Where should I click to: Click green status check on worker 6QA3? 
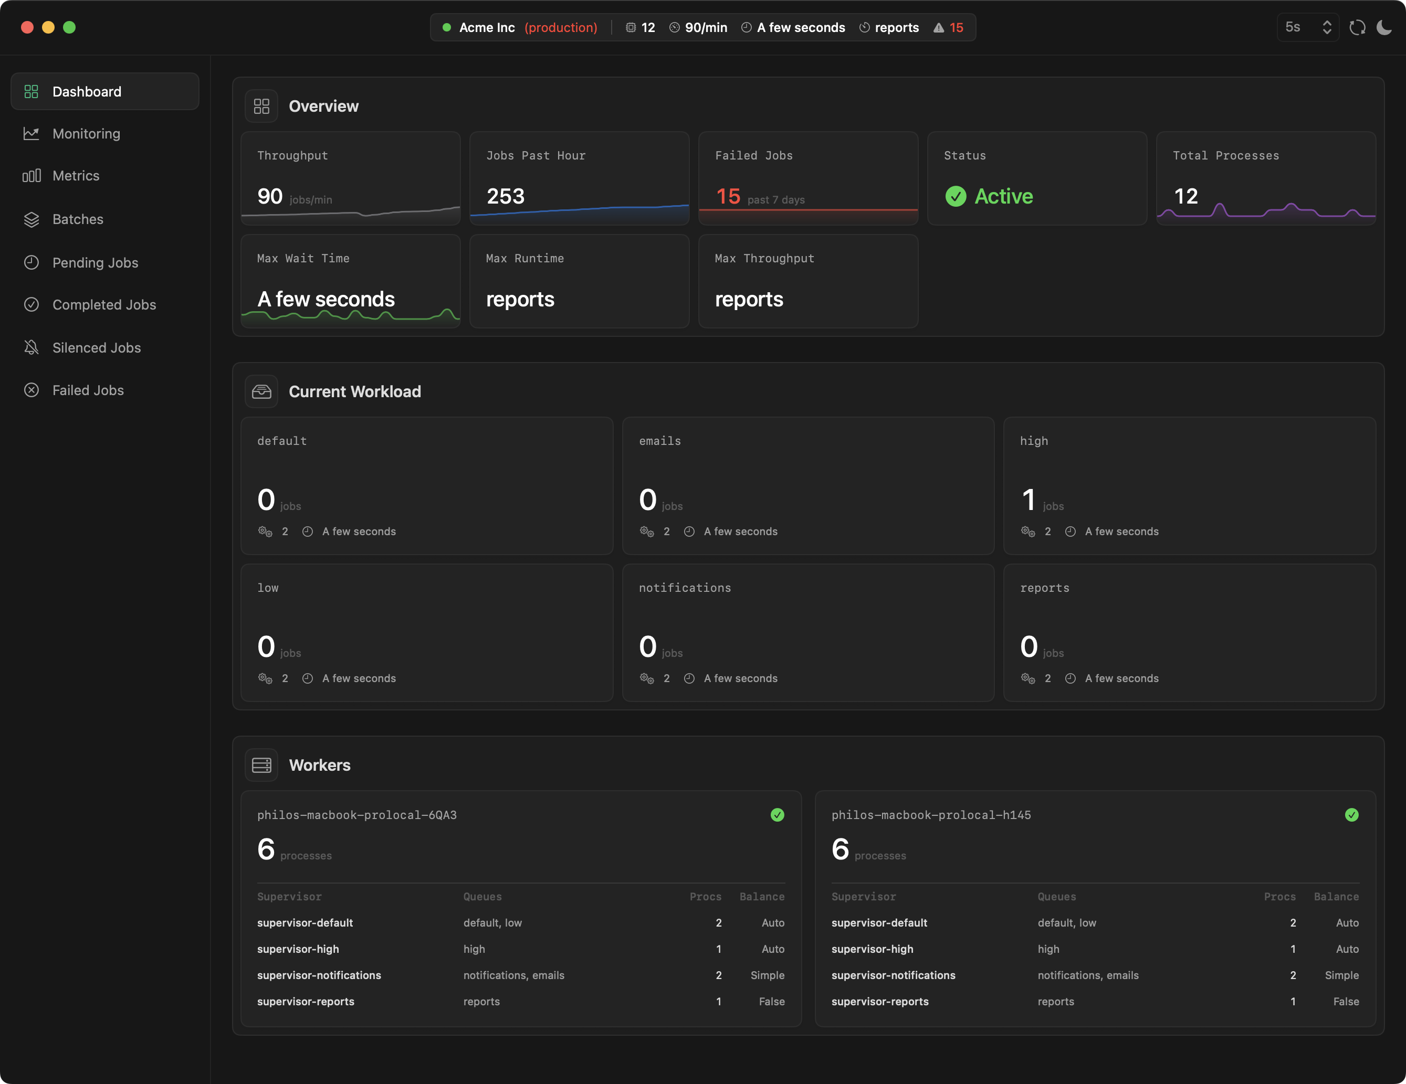pyautogui.click(x=777, y=815)
